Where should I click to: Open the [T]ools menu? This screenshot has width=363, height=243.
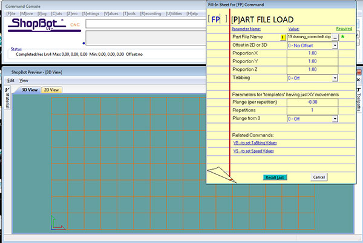129,14
